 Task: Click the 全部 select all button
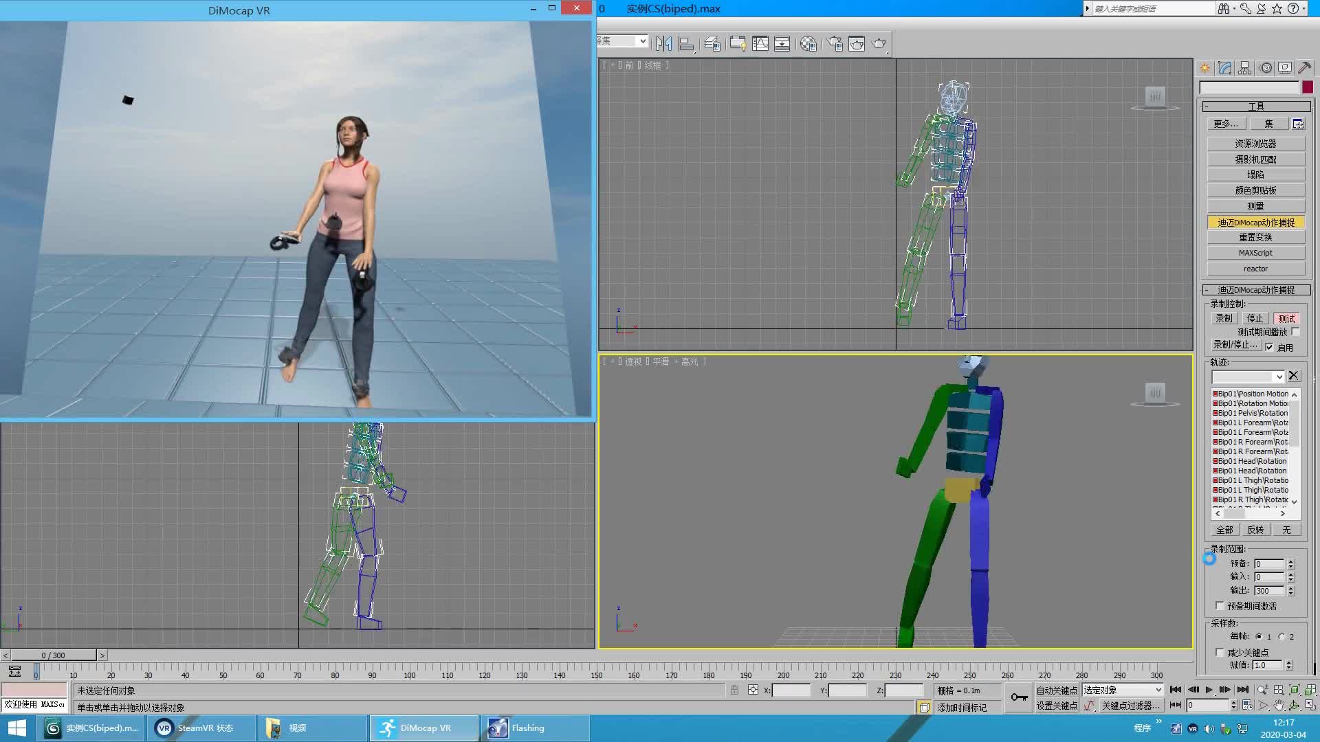click(x=1224, y=530)
